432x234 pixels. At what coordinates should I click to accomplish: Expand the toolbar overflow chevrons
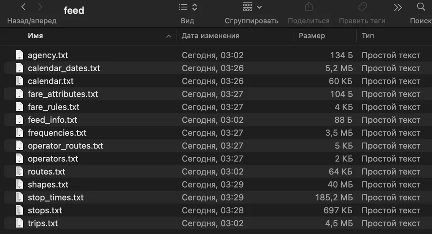coord(397,7)
